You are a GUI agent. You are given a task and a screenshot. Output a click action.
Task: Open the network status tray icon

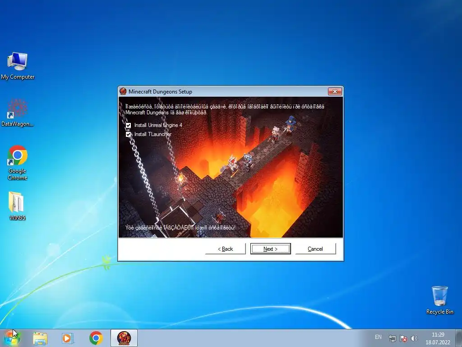(x=392, y=338)
